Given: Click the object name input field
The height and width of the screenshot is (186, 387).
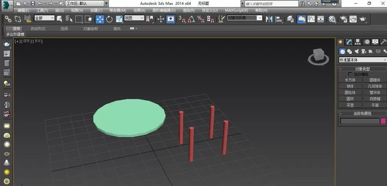Looking at the screenshot, I should (360, 121).
